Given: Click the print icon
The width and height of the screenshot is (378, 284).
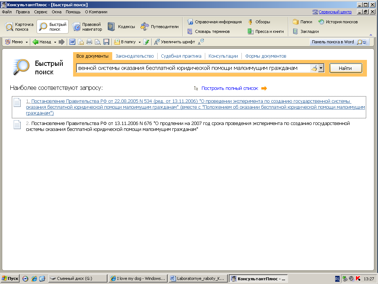Looking at the screenshot, I should [89, 42].
